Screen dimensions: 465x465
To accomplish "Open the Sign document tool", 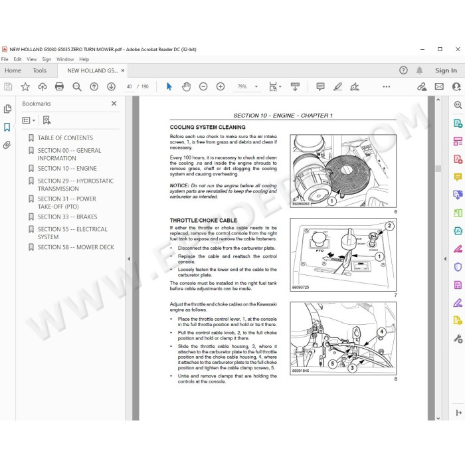I will pyautogui.click(x=355, y=86).
